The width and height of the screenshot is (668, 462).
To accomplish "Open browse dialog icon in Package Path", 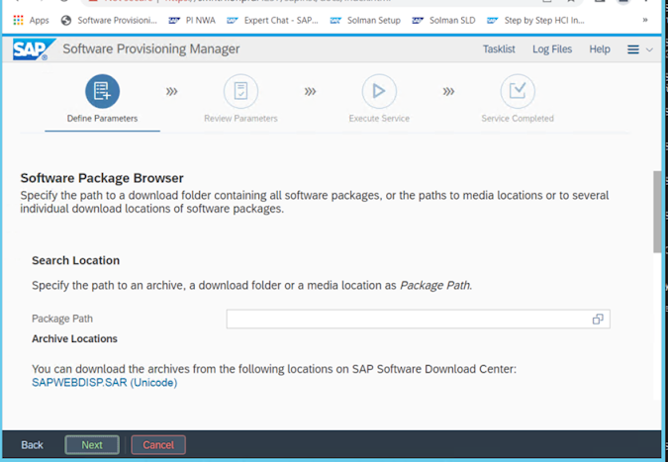I will (598, 319).
